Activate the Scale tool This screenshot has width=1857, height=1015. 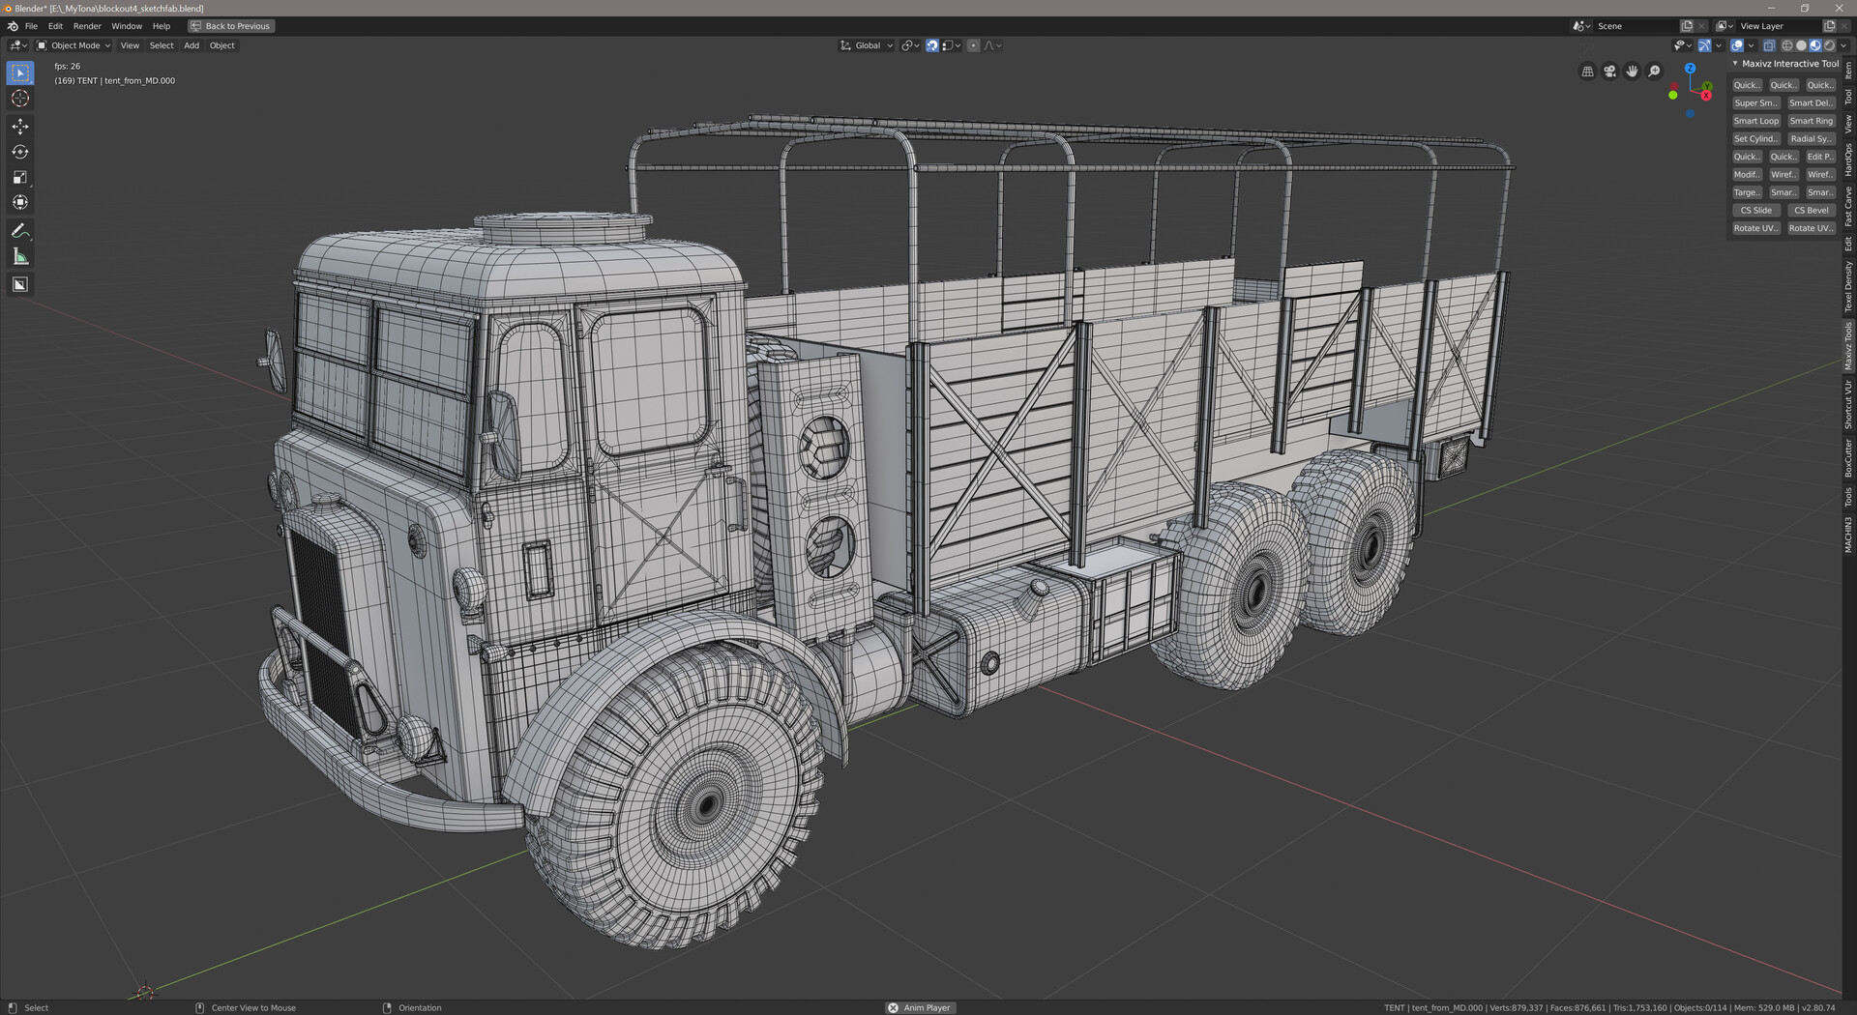[x=20, y=177]
